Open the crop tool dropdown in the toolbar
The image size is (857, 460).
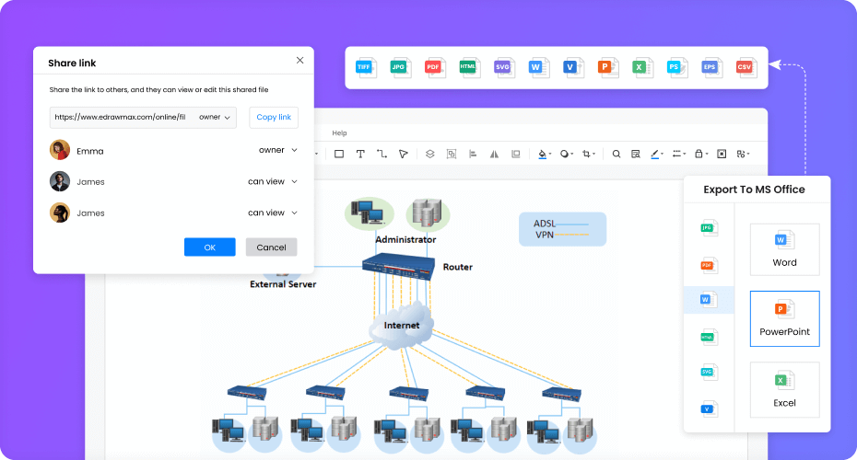coord(589,155)
